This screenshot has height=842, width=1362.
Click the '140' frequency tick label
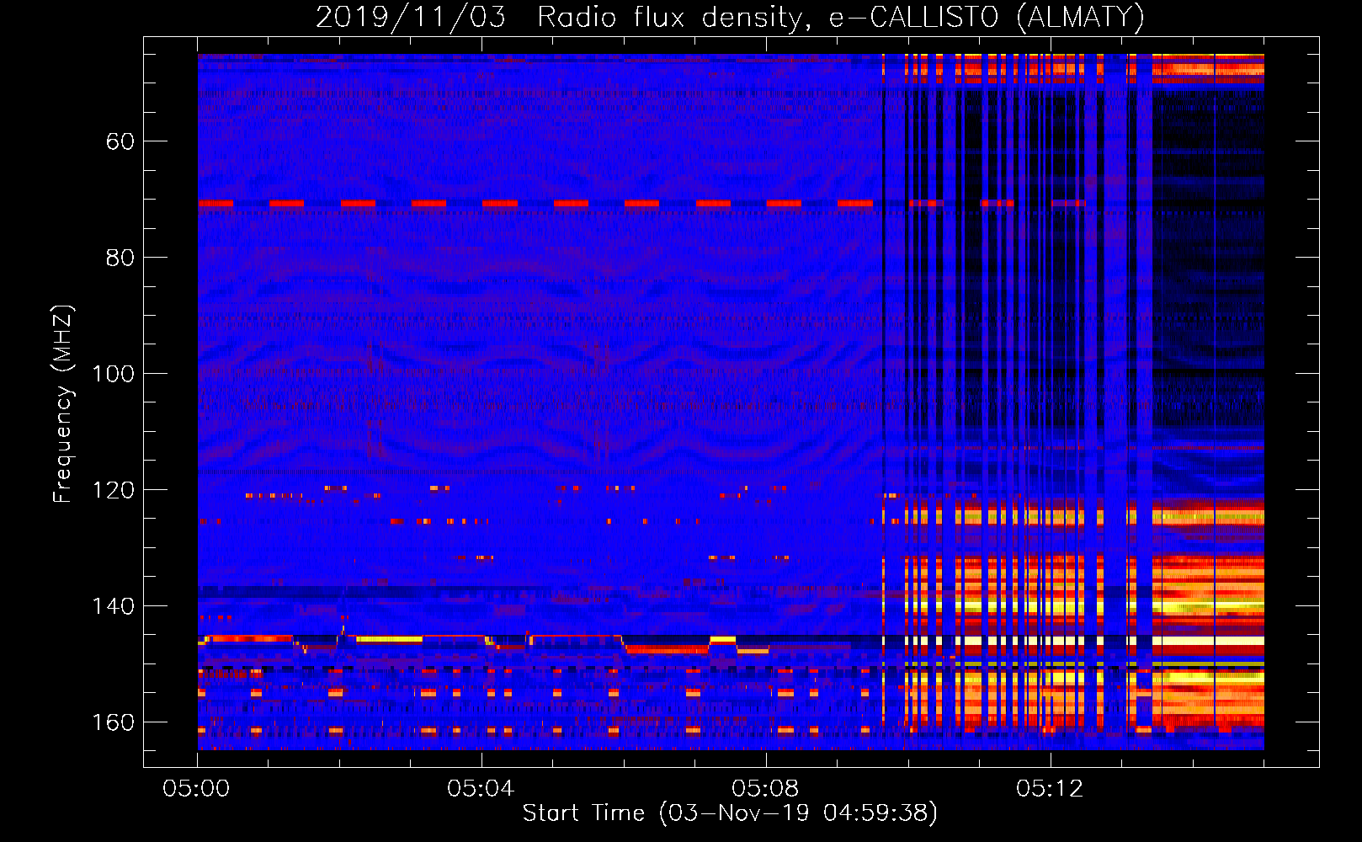pos(114,606)
